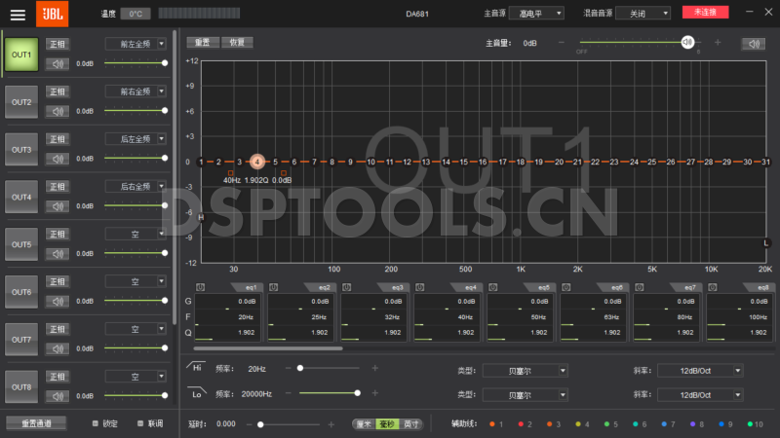Select the OUT1 channel tab

21,55
